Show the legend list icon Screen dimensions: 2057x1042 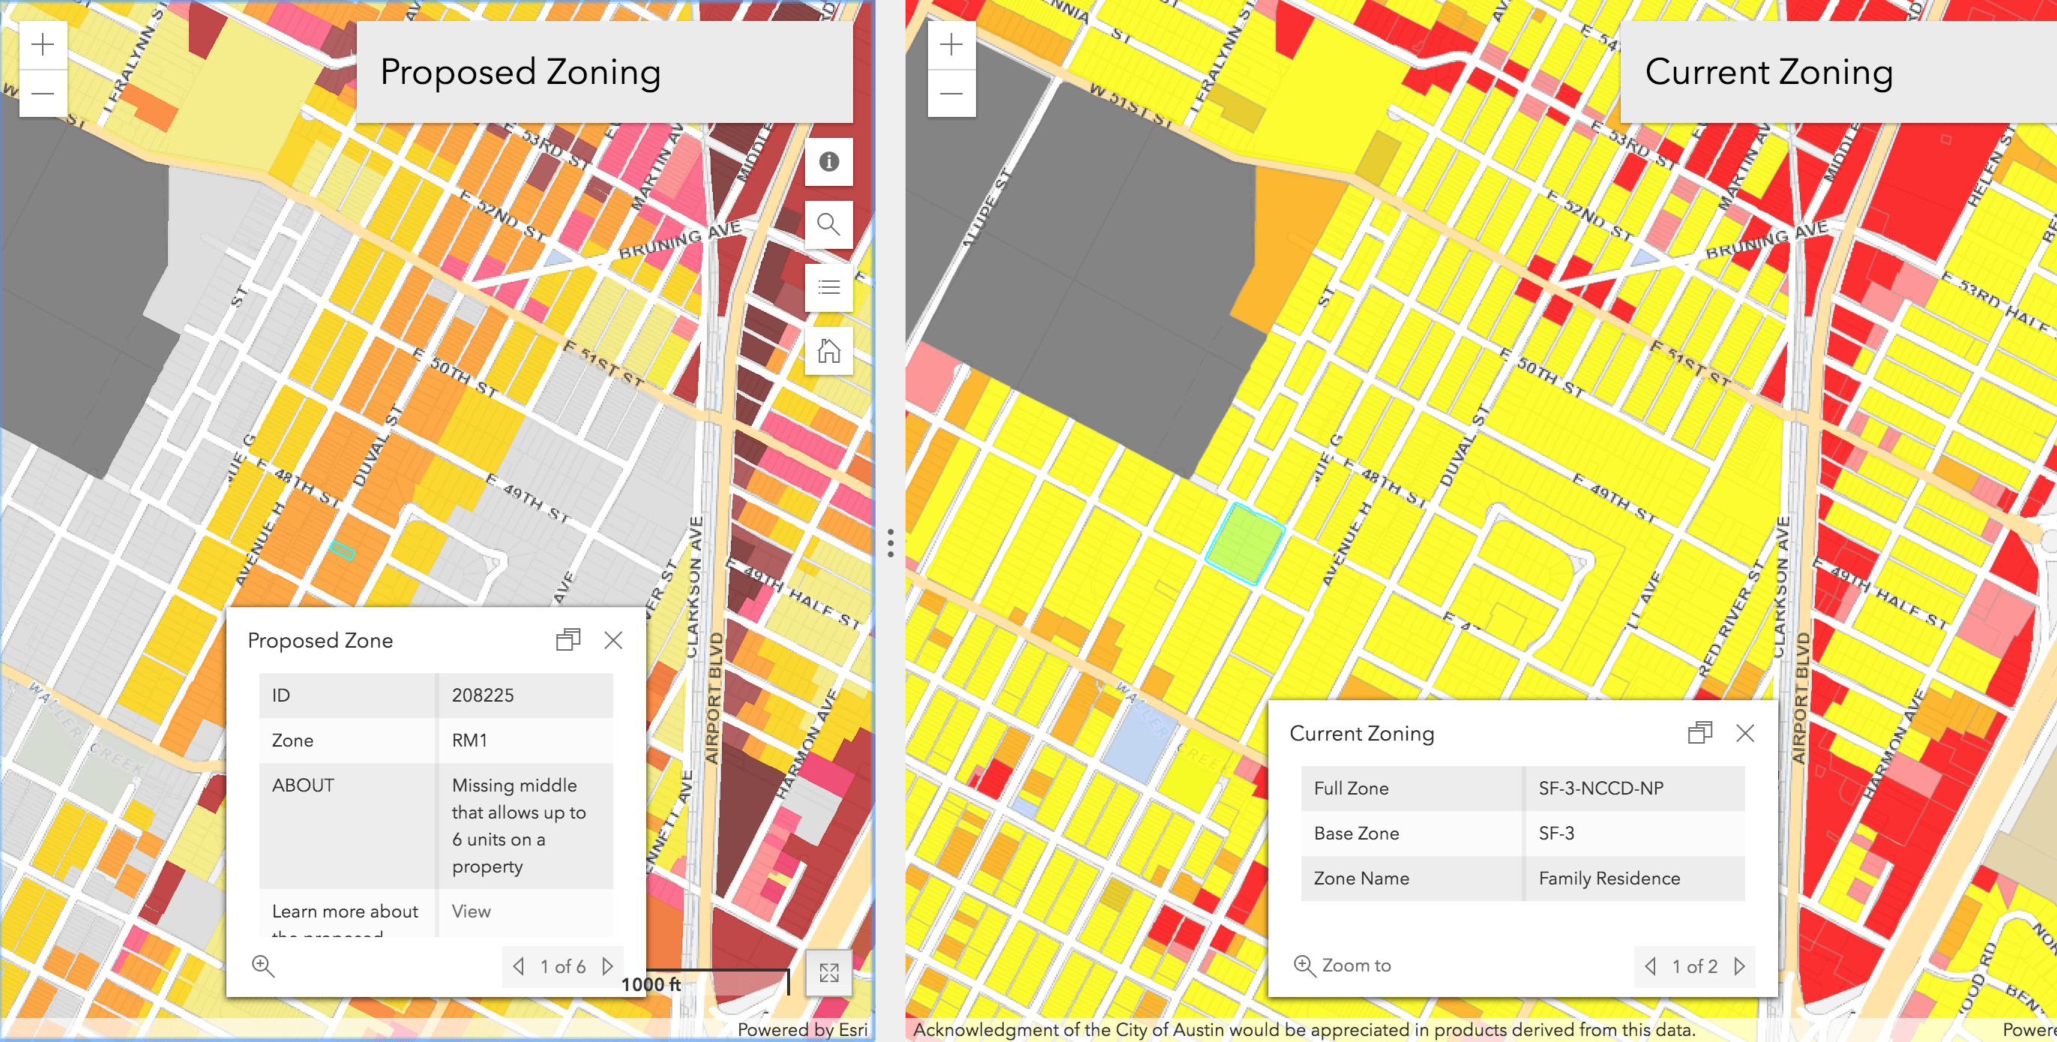(828, 287)
